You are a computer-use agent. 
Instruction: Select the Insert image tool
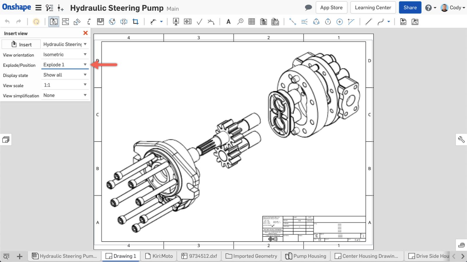click(415, 22)
